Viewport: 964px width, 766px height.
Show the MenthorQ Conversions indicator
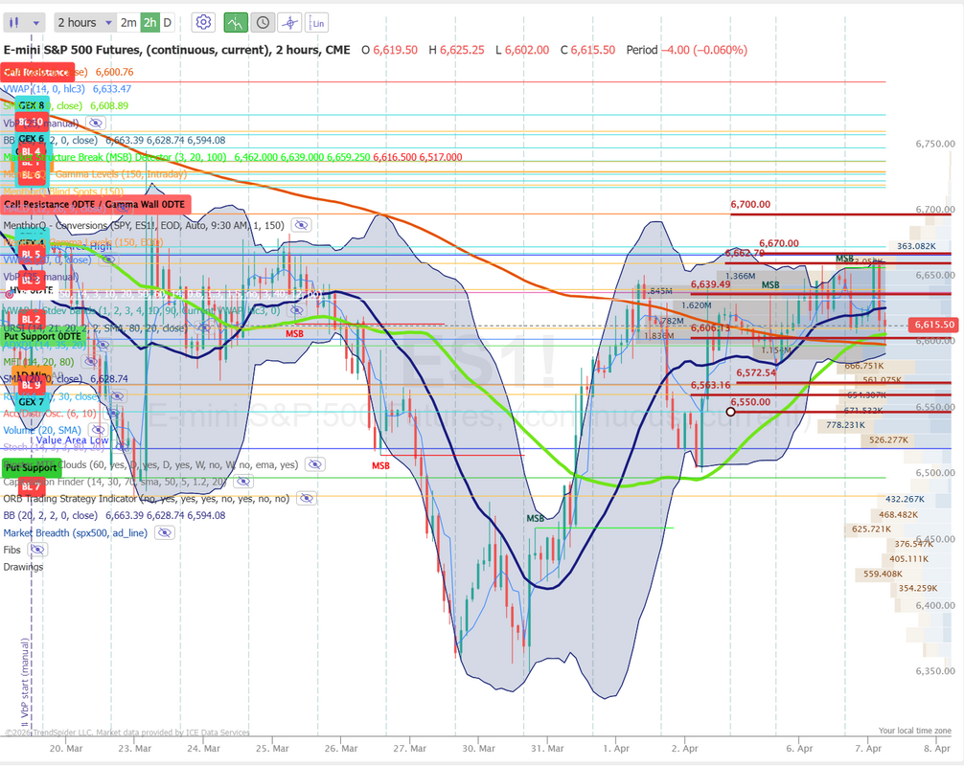(301, 225)
